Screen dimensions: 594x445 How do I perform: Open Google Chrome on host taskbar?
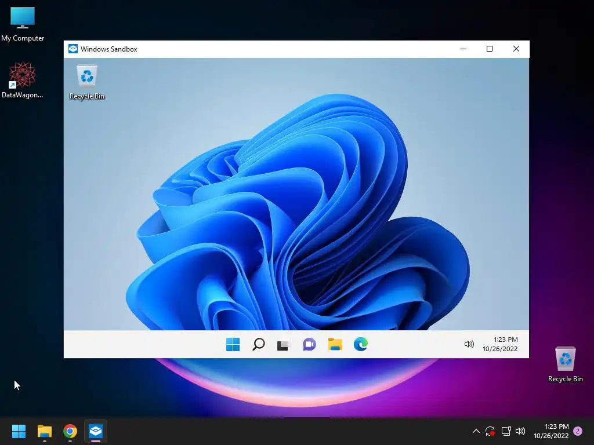tap(70, 431)
